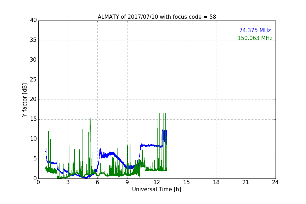Click the x-axis tick label '9'

(127, 182)
